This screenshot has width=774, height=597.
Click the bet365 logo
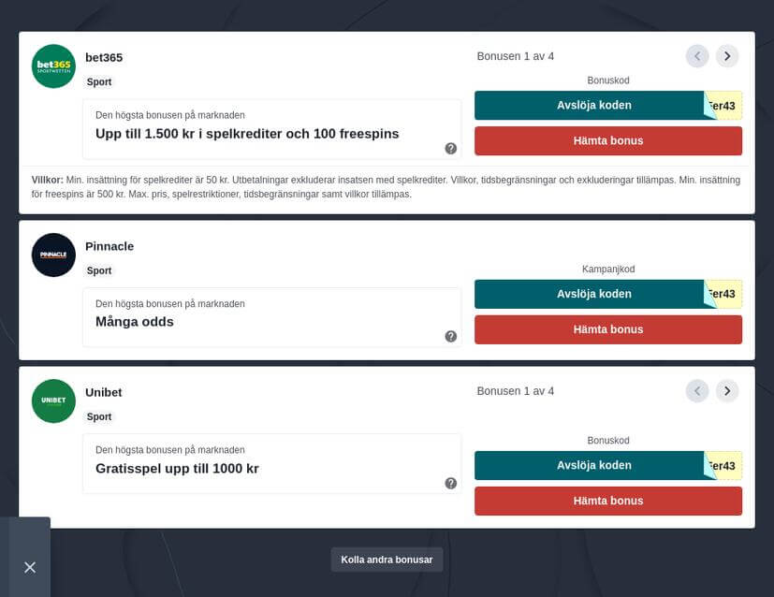[53, 66]
